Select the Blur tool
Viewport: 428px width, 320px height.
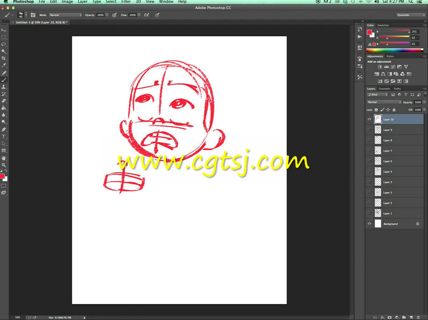click(x=4, y=115)
